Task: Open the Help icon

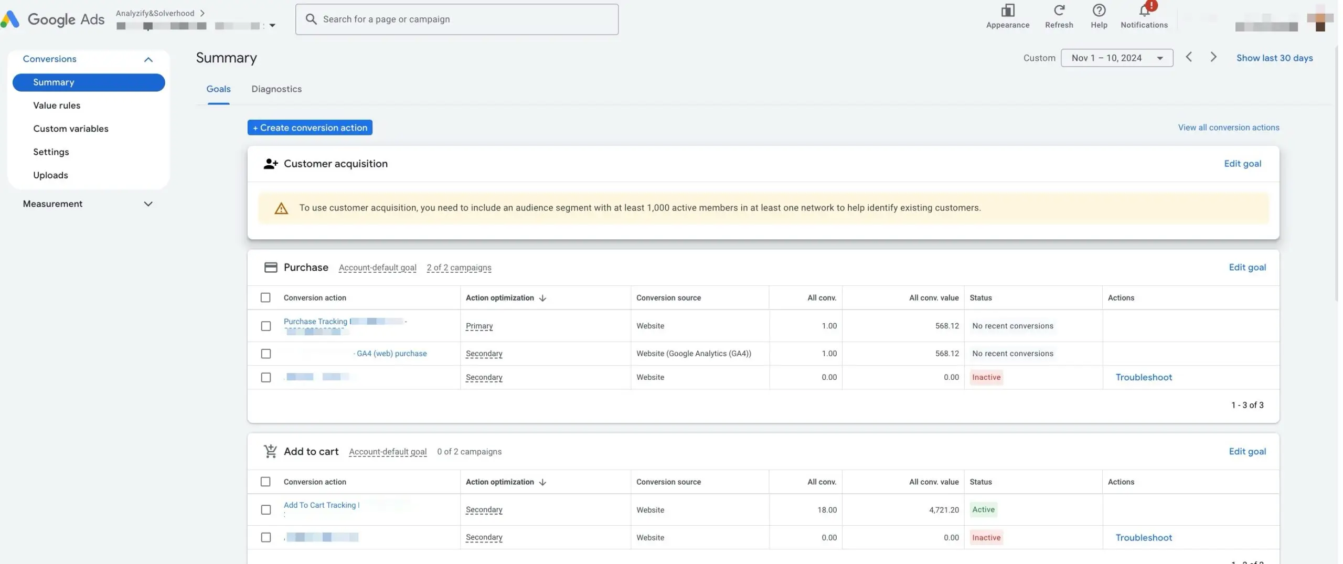Action: click(x=1099, y=10)
